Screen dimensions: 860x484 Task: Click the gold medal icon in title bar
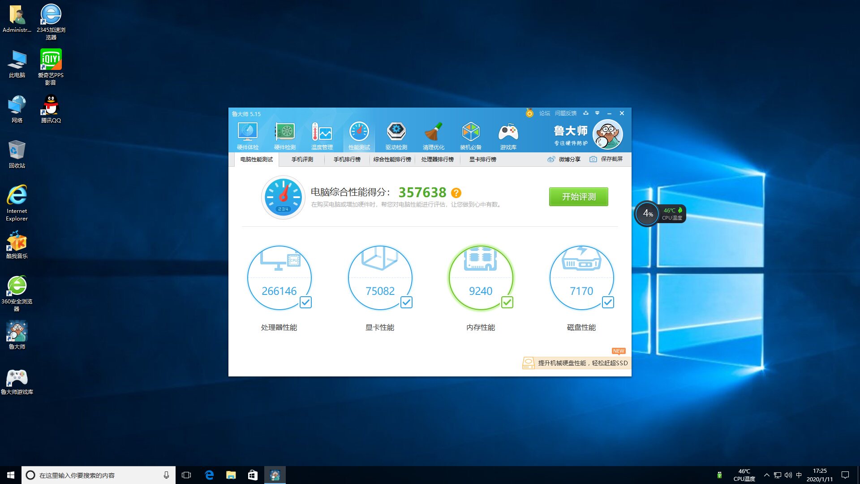(x=529, y=113)
